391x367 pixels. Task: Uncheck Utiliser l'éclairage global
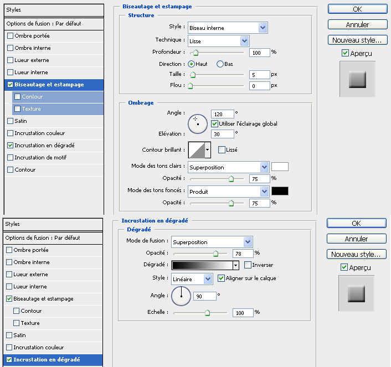click(215, 123)
